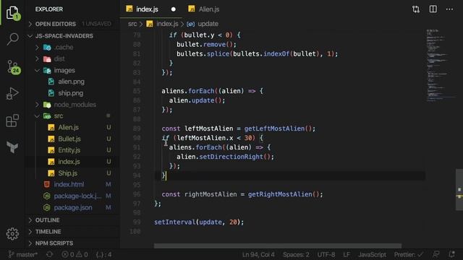Open the More Actions ellipsis menu

(449, 9)
